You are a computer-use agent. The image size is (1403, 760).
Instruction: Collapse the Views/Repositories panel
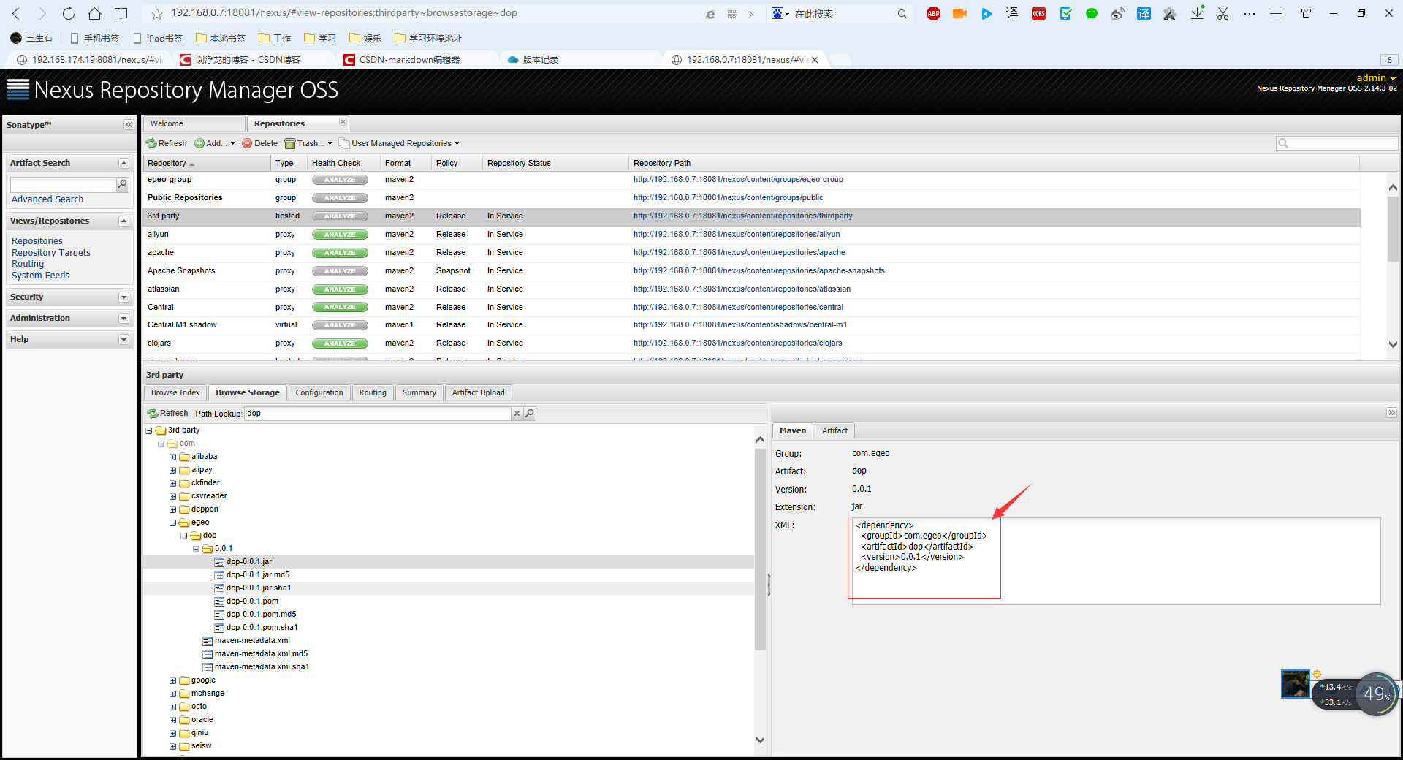(123, 221)
